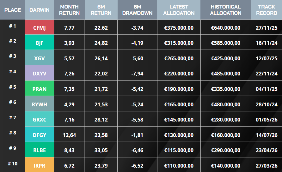
Task: Click 6M return value 22,62
Action: pyautogui.click(x=101, y=28)
